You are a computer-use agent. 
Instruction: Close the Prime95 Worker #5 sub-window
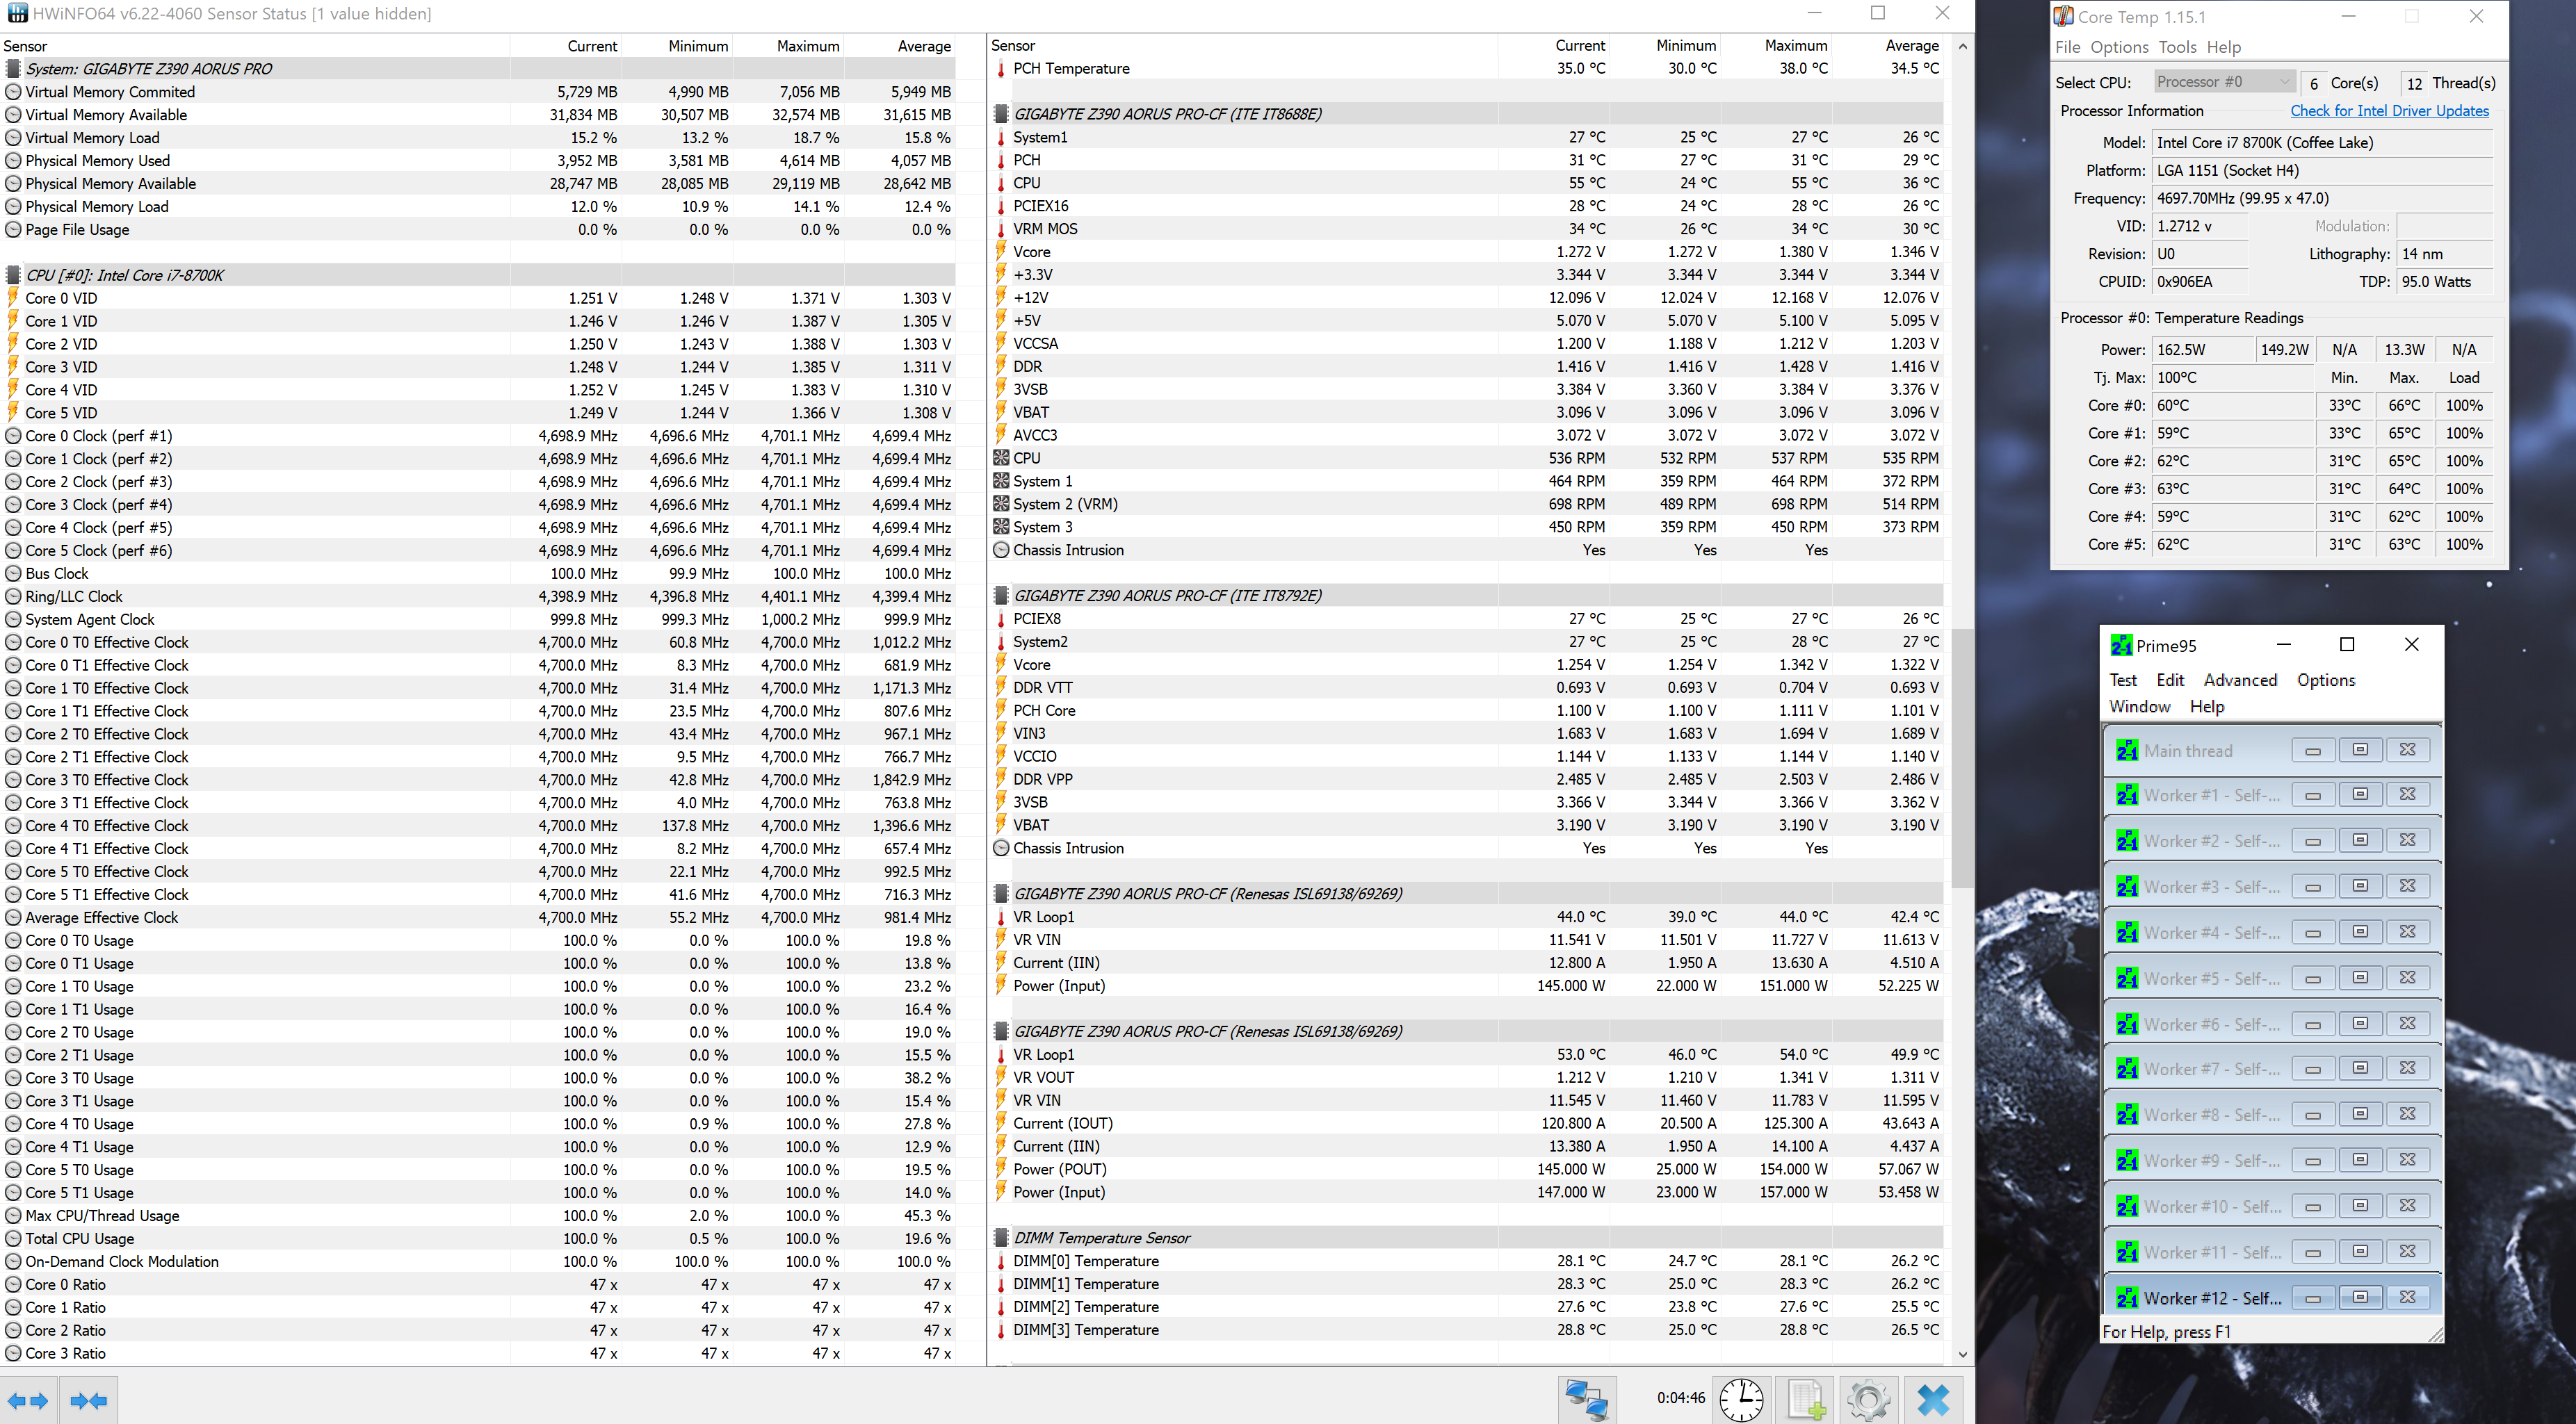pos(2407,979)
